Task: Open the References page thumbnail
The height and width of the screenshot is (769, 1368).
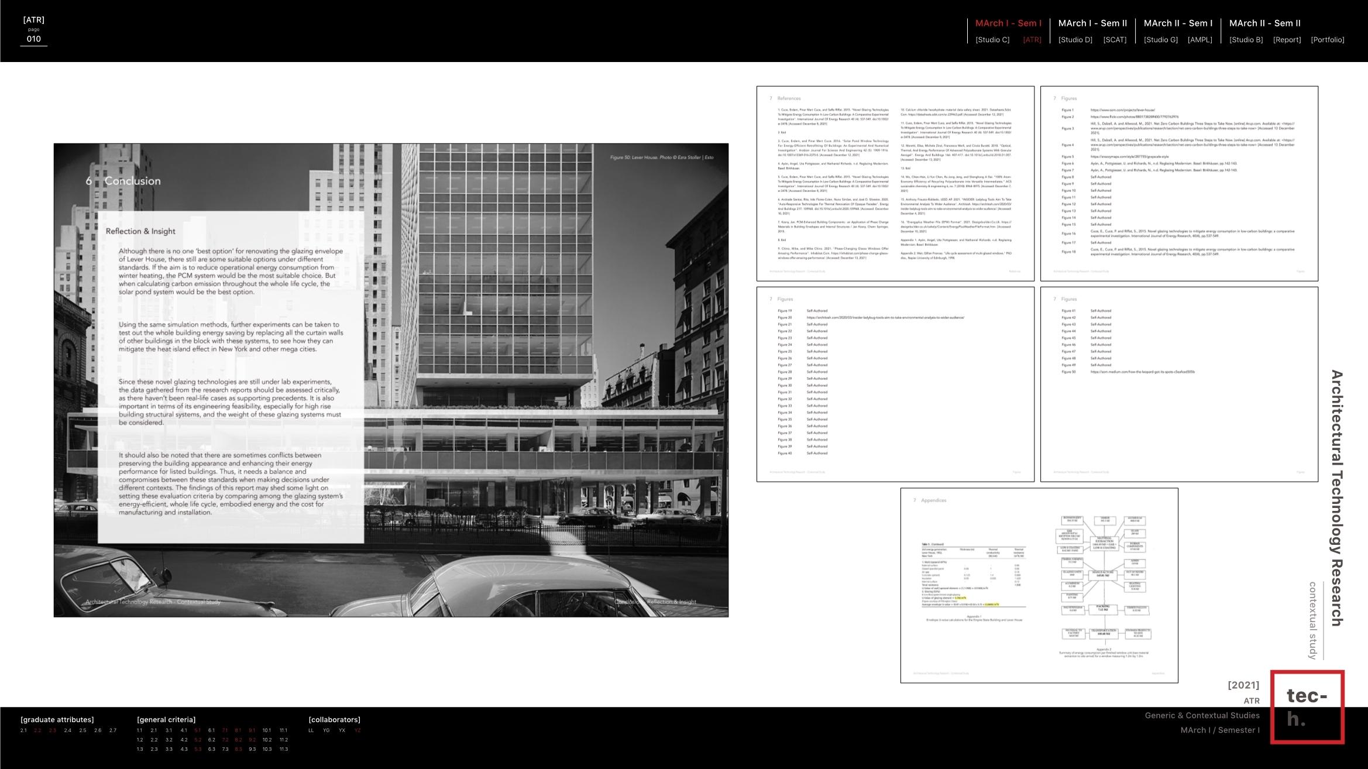Action: tap(895, 184)
